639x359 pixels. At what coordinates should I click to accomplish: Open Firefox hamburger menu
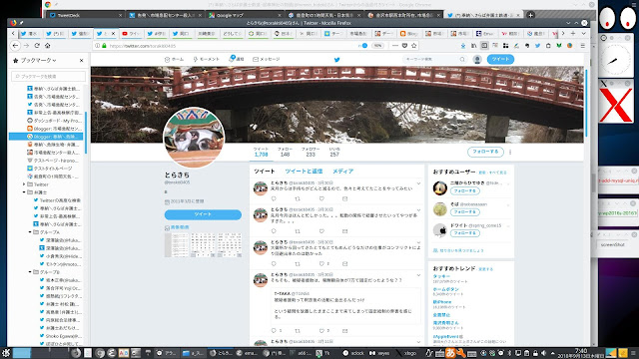(583, 46)
